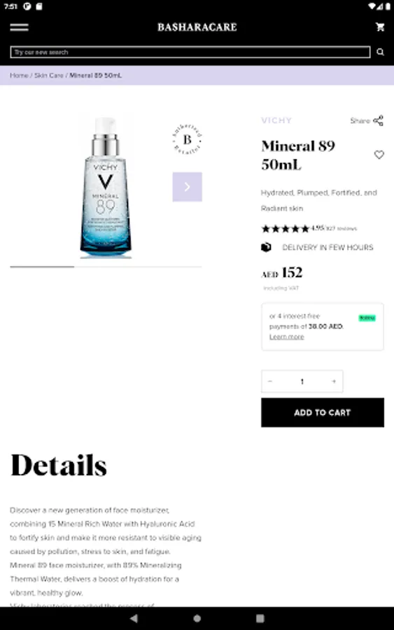Focus the 'Try our new search' field
The image size is (394, 630).
[190, 52]
